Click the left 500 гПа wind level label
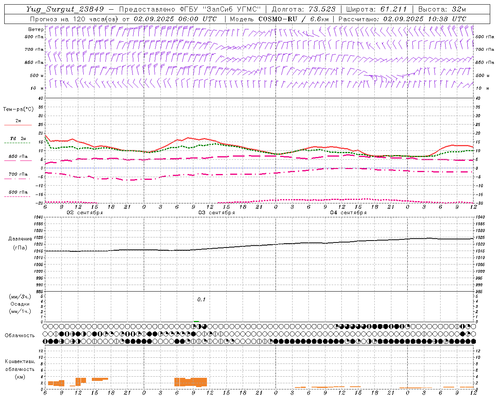 pos(34,37)
